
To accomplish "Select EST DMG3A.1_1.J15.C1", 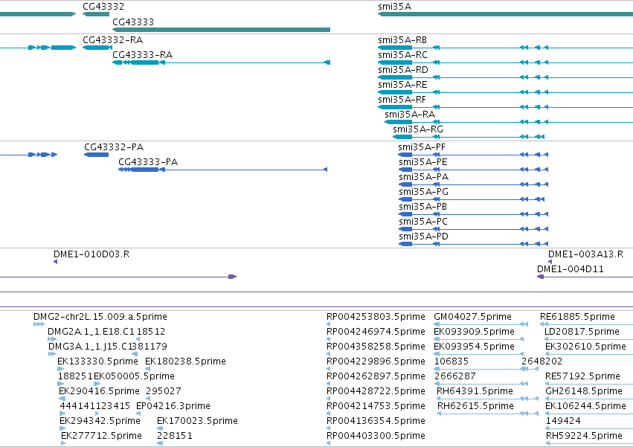I will 91,347.
